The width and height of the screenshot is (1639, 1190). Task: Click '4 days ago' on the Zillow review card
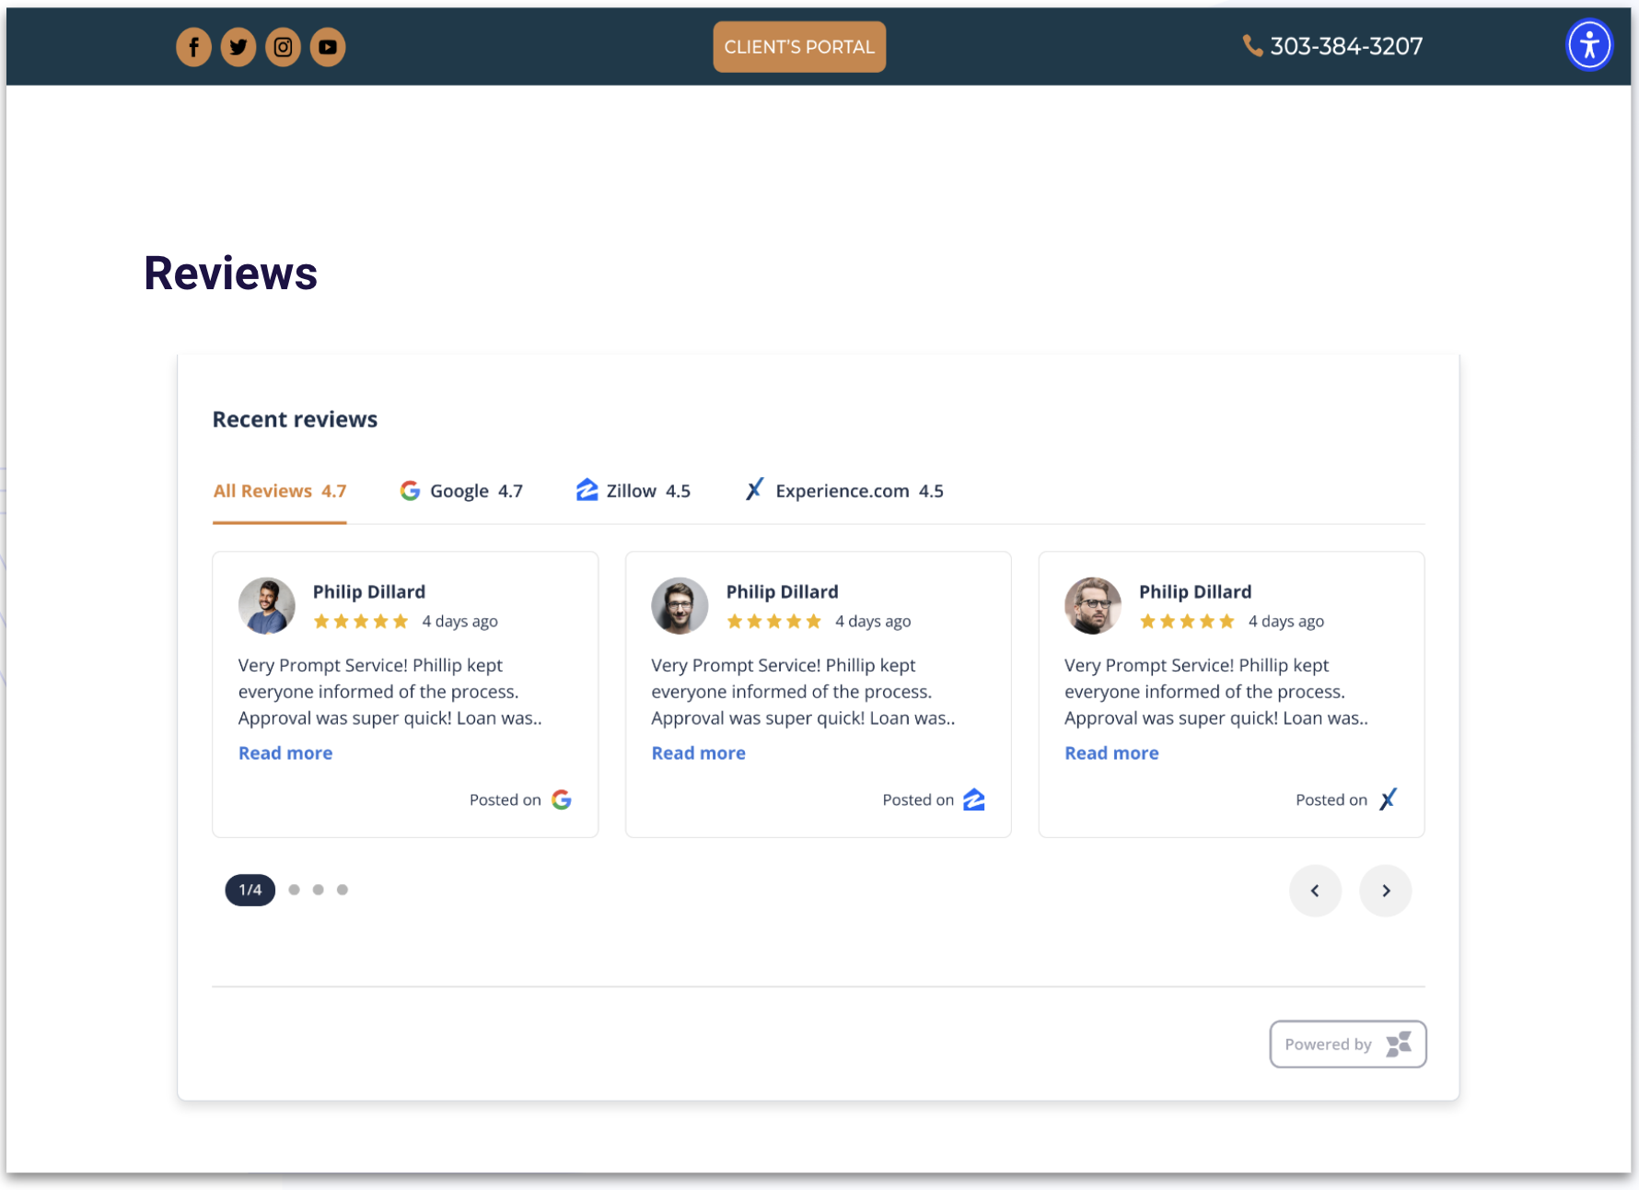873,622
